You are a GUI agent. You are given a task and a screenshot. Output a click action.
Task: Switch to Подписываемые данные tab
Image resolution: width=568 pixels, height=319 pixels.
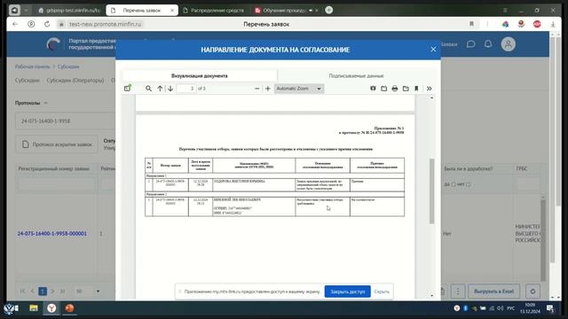click(356, 75)
